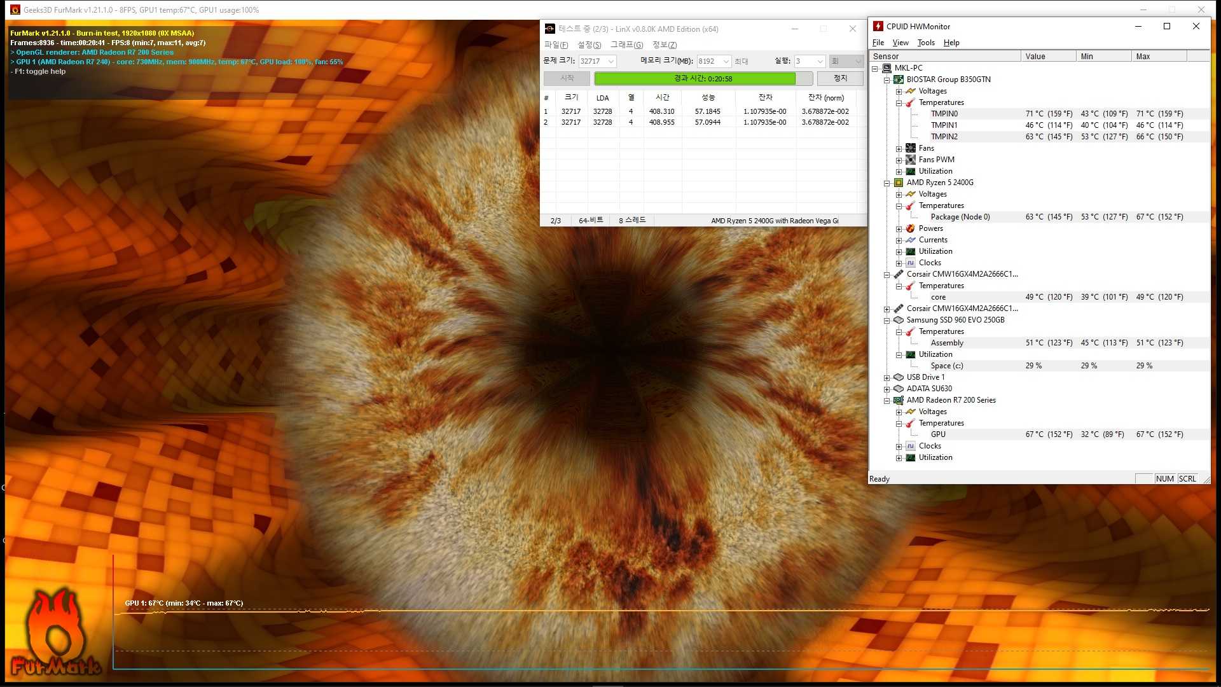This screenshot has height=687, width=1221.
Task: Click the ADATA SU630 drive icon
Action: [899, 389]
